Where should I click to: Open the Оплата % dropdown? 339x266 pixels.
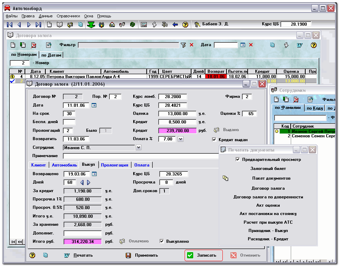point(180,139)
